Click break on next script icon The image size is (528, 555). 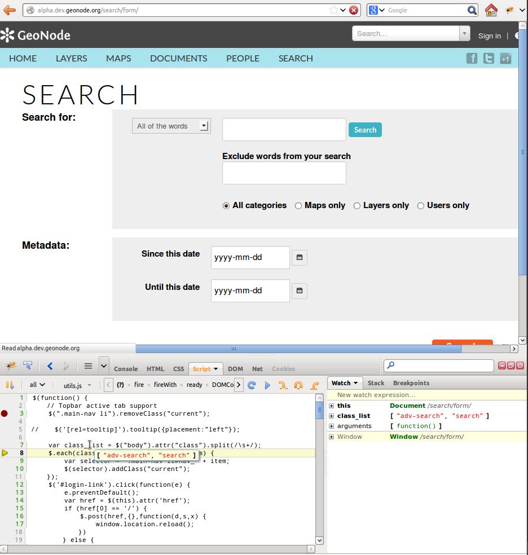10,385
